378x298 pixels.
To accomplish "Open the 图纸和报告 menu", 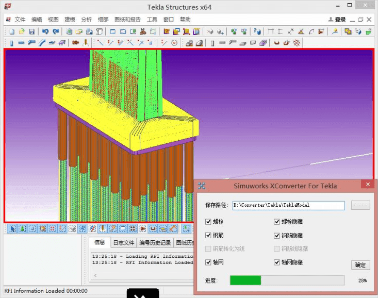I will point(127,20).
